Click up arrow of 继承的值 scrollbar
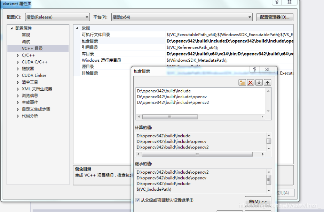Viewport: 324px width, 212px height. pyautogui.click(x=269, y=172)
